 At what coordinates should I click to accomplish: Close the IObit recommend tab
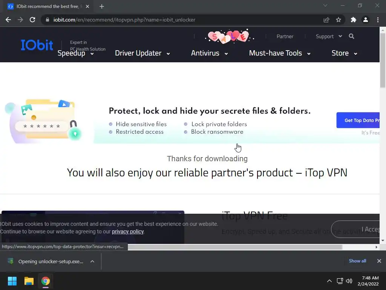(87, 6)
